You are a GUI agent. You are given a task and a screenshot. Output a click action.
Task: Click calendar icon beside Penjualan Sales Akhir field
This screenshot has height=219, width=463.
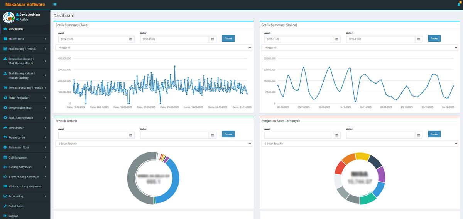[419, 135]
